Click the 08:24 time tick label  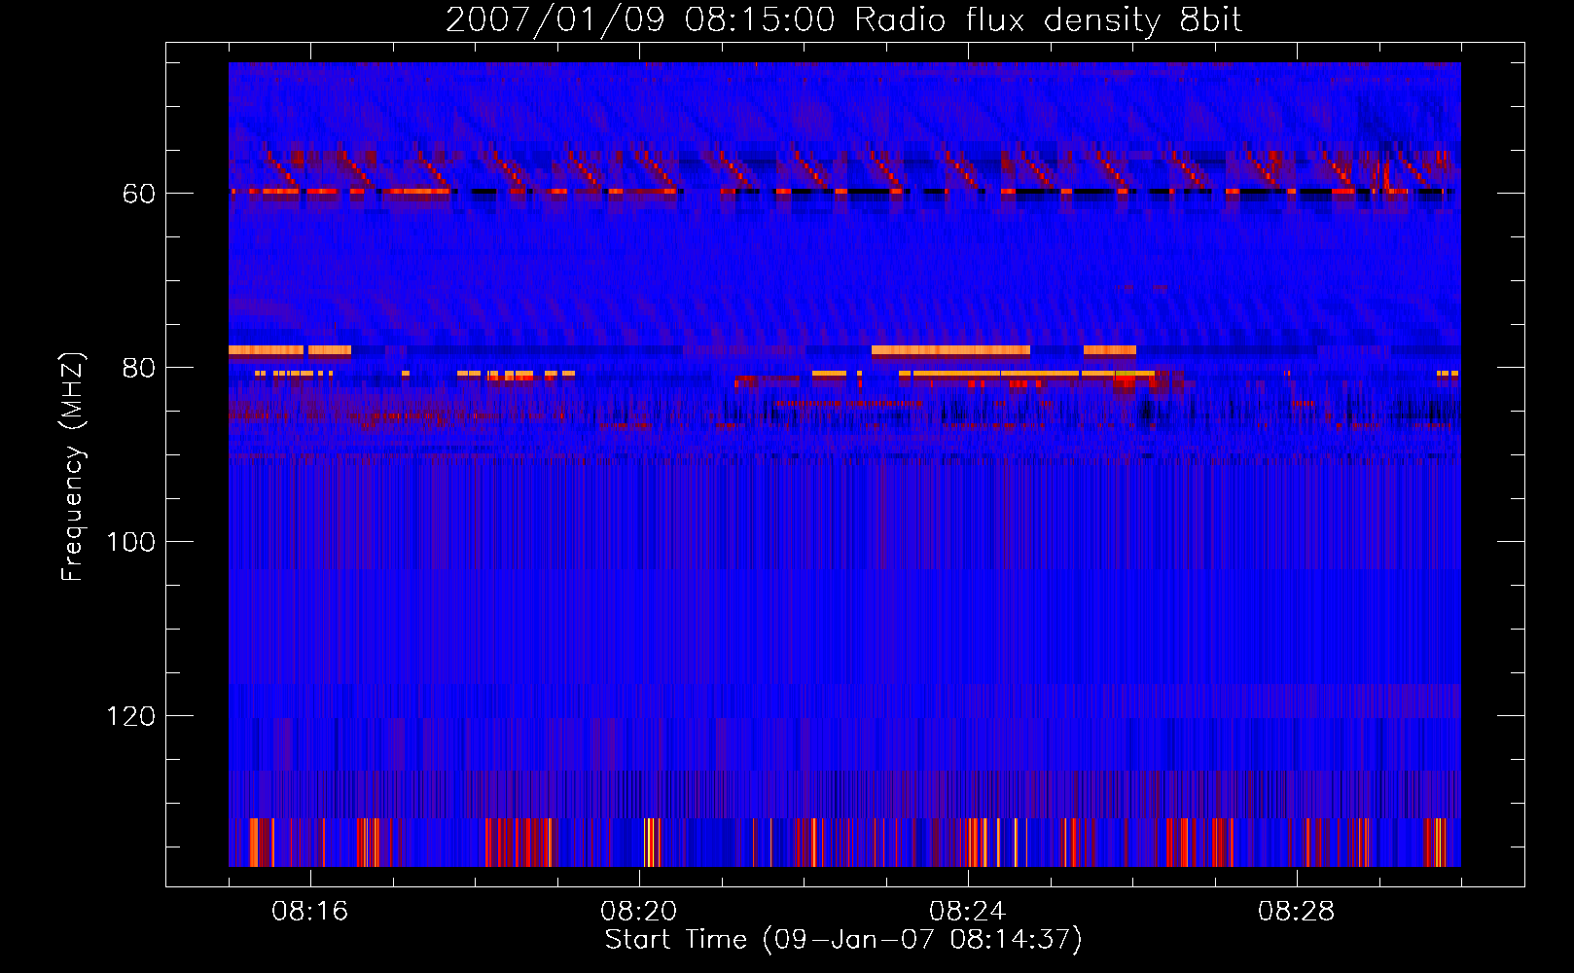coord(968,912)
